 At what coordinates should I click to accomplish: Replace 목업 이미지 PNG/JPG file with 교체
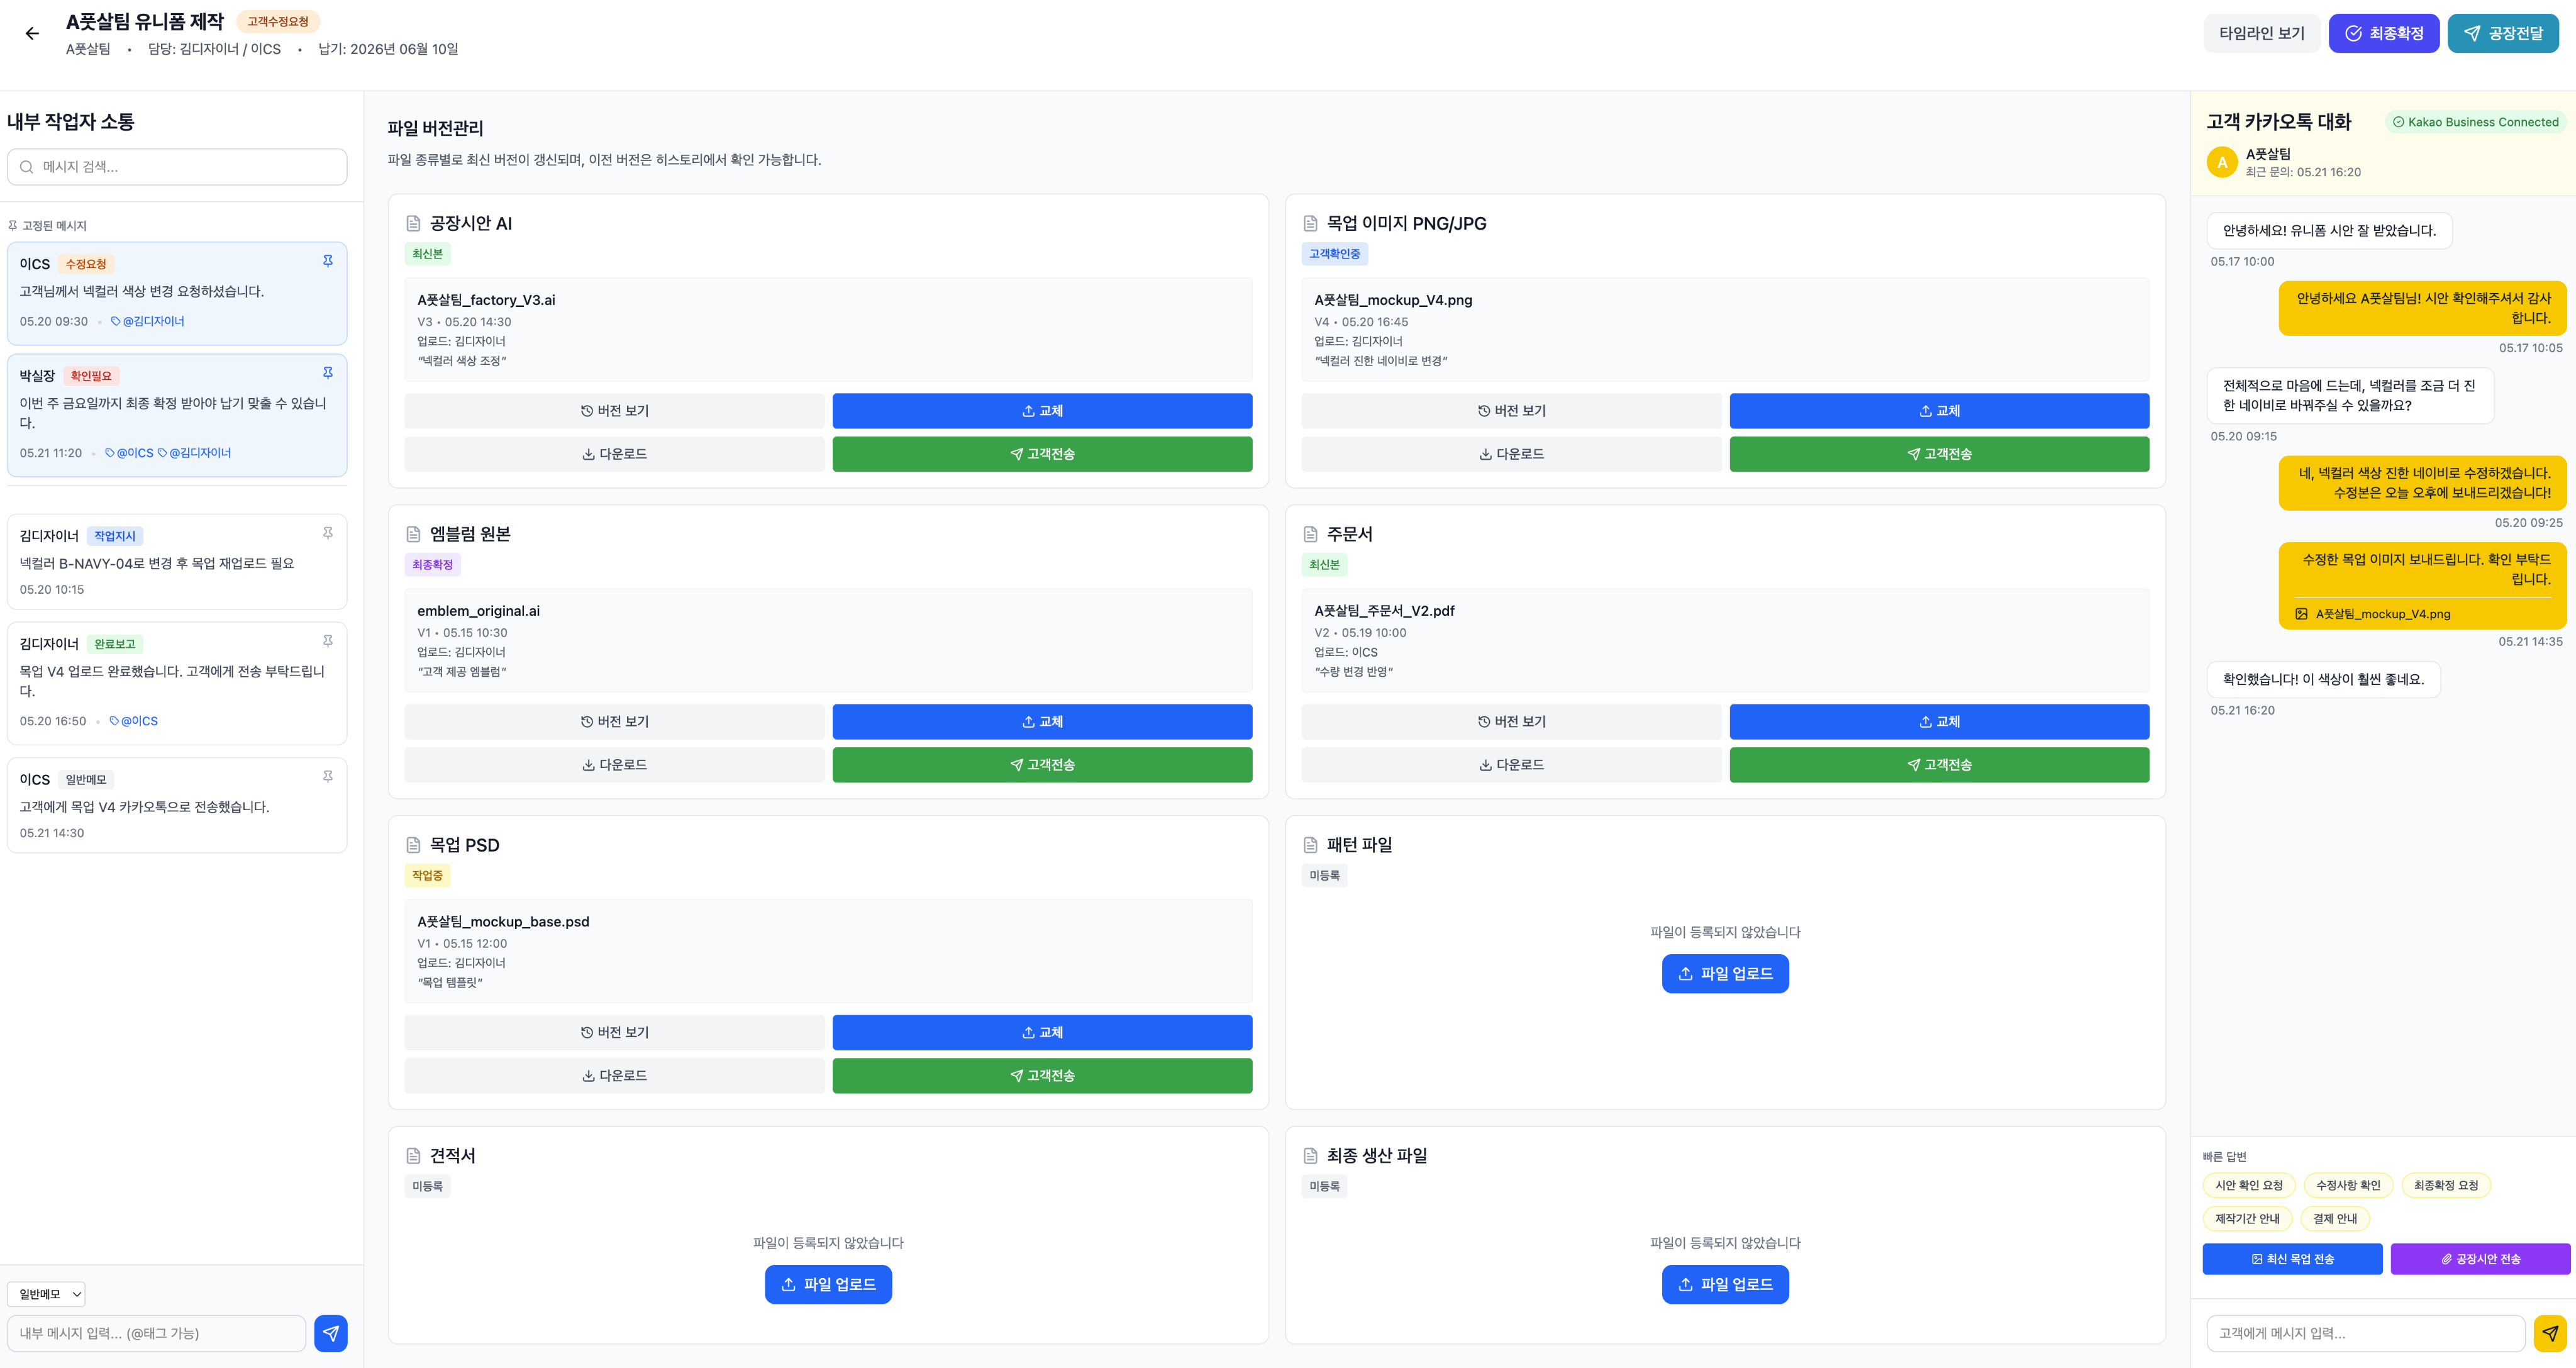coord(1939,411)
